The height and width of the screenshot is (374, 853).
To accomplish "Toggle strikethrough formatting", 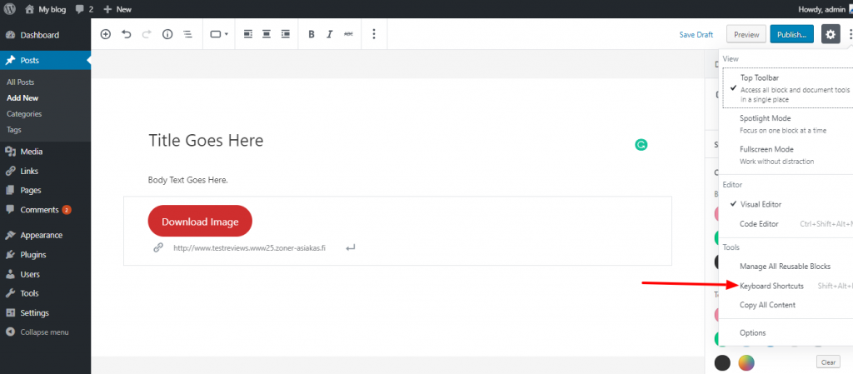I will pyautogui.click(x=348, y=34).
